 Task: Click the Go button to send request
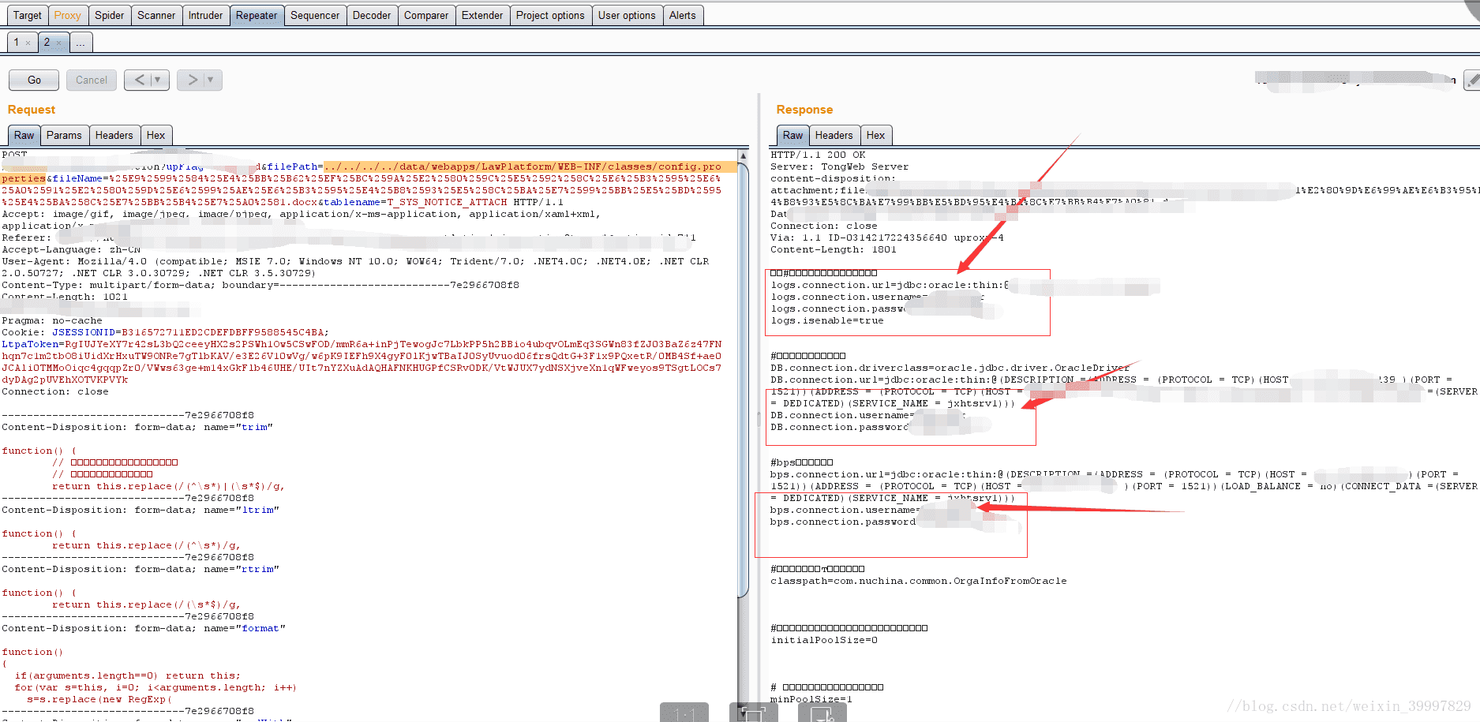tap(34, 80)
